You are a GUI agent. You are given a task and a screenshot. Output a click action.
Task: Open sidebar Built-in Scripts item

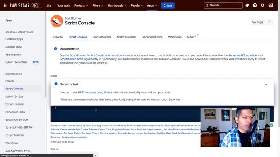click(x=14, y=96)
